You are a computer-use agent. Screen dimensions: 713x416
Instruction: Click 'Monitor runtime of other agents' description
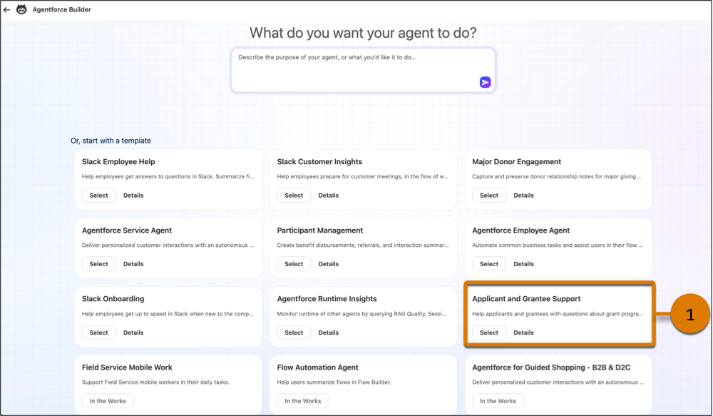(x=361, y=313)
